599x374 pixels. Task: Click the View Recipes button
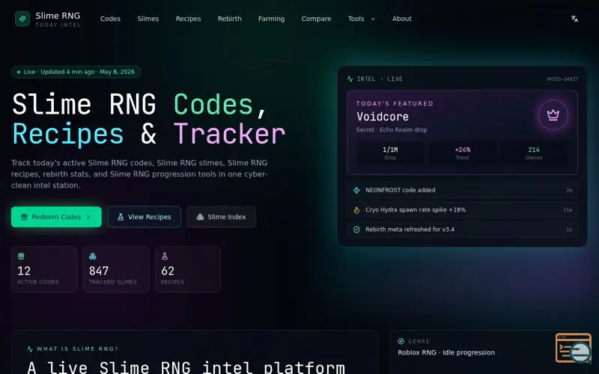point(144,217)
